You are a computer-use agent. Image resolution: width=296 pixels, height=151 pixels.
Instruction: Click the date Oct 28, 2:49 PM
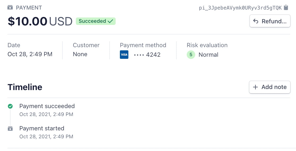pyautogui.click(x=30, y=54)
